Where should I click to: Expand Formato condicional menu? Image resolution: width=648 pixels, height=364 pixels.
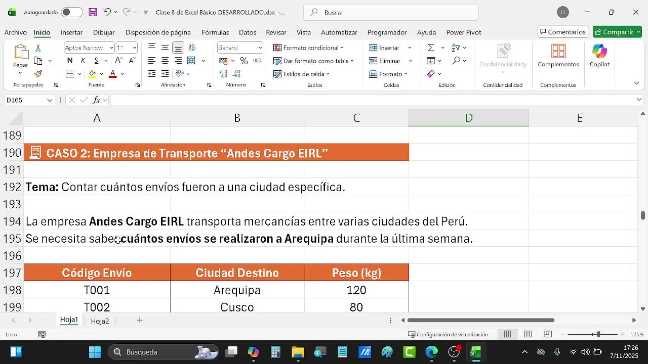(x=308, y=48)
